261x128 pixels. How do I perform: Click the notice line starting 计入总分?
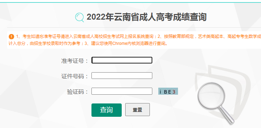pos(88,44)
